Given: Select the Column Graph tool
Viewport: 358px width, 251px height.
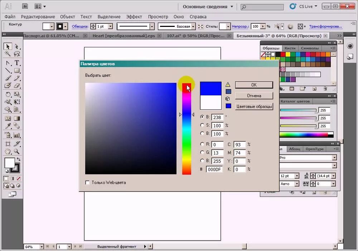Looking at the screenshot, I should point(17,135).
